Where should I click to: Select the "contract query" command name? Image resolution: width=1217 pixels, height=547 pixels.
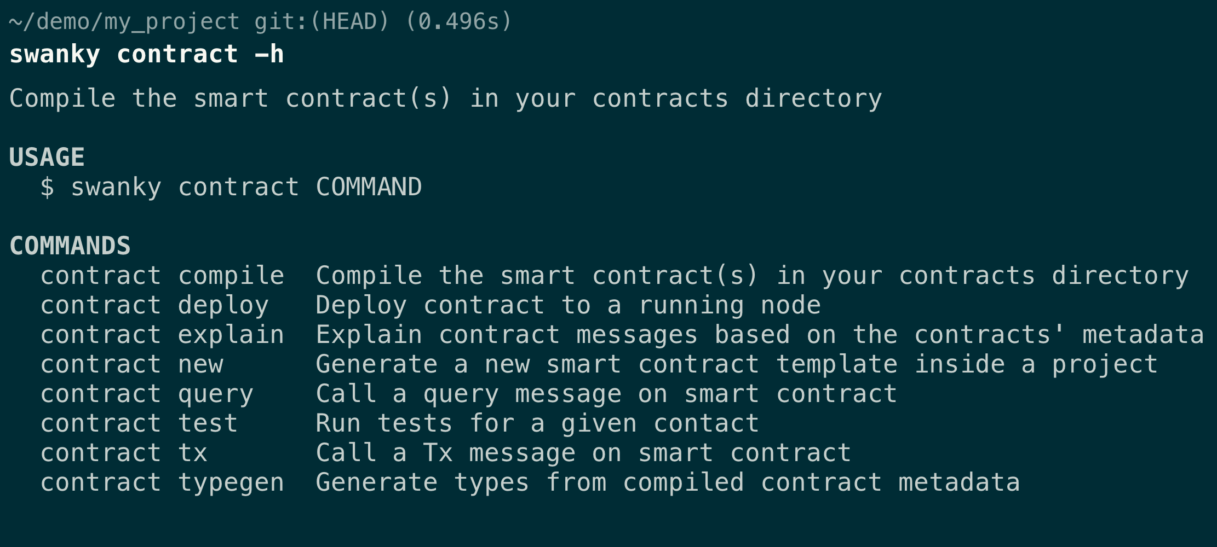coord(147,394)
